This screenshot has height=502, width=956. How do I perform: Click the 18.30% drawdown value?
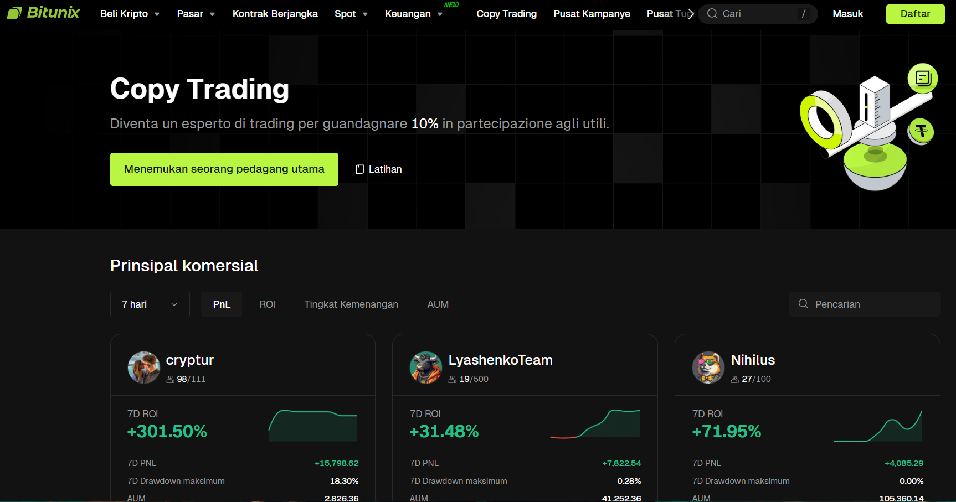point(344,481)
